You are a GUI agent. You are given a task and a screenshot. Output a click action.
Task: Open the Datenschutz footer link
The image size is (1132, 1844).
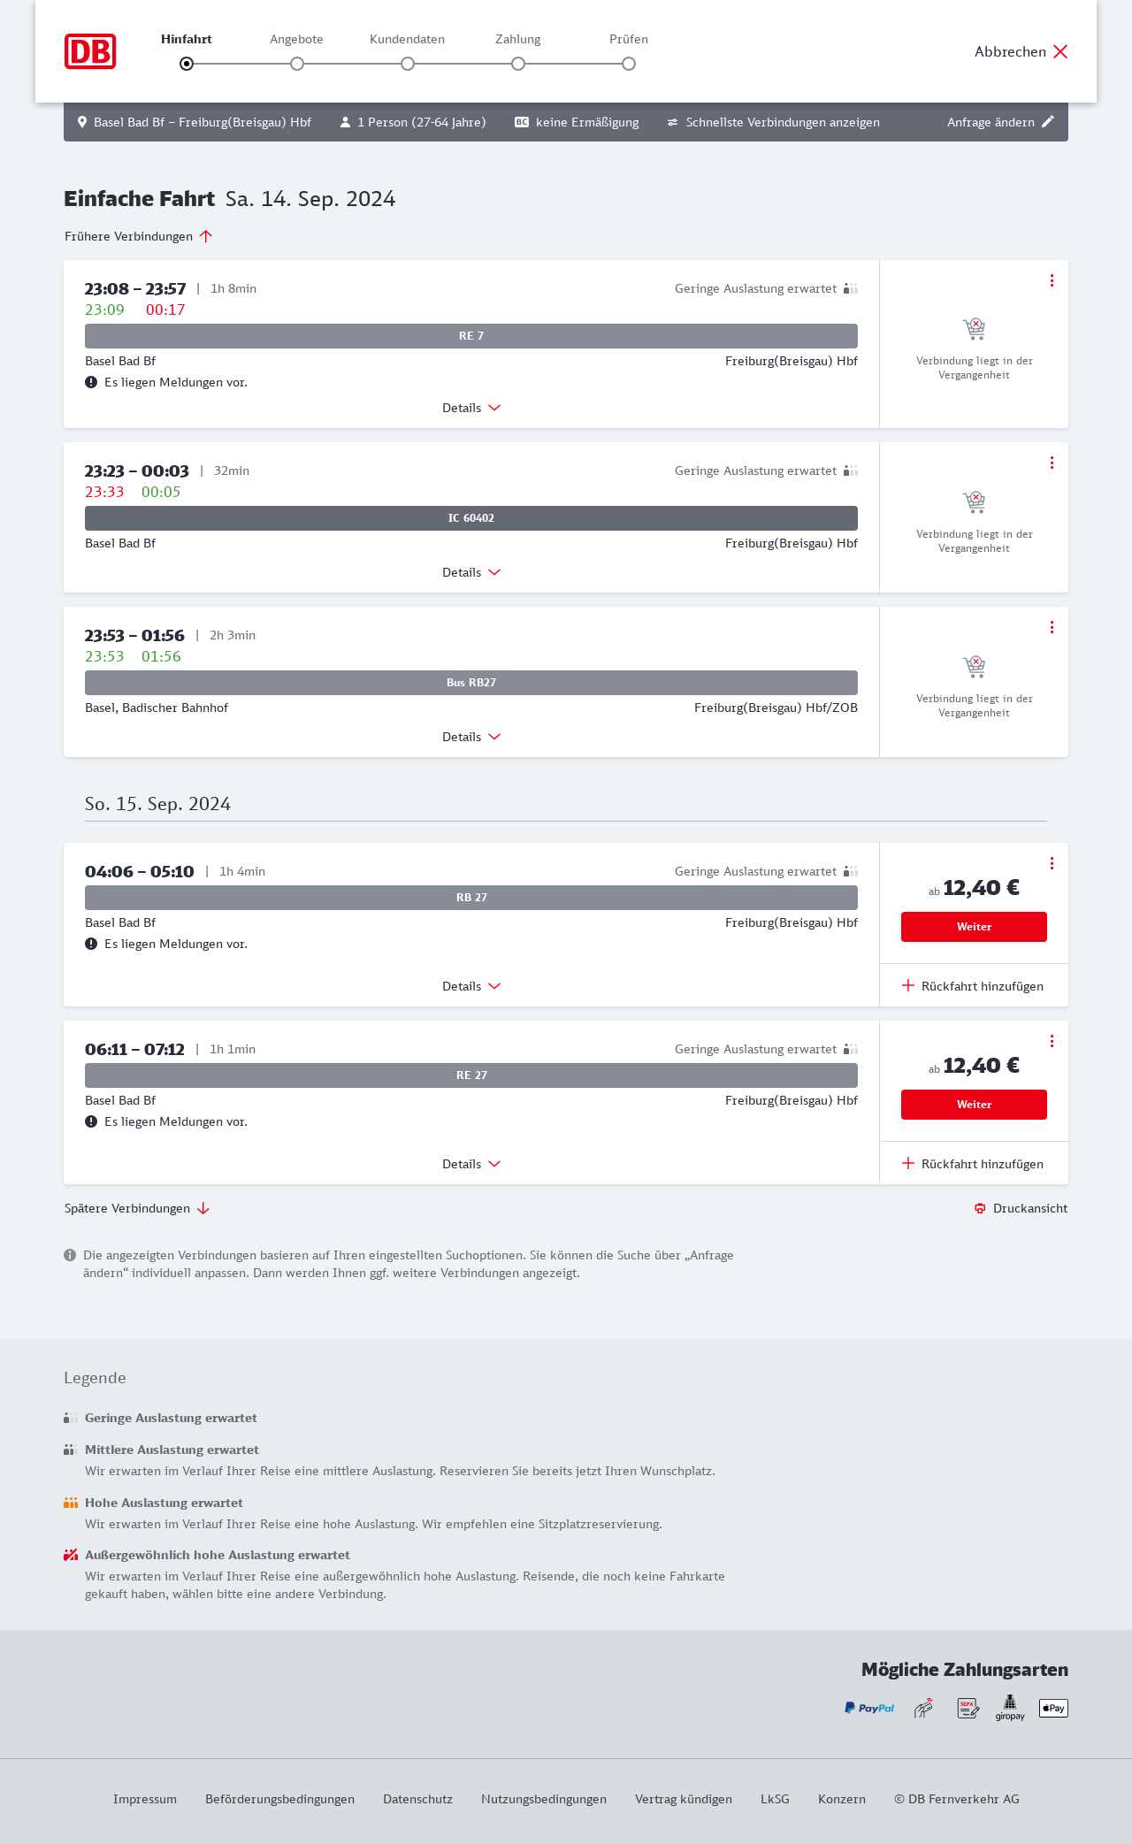[417, 1799]
